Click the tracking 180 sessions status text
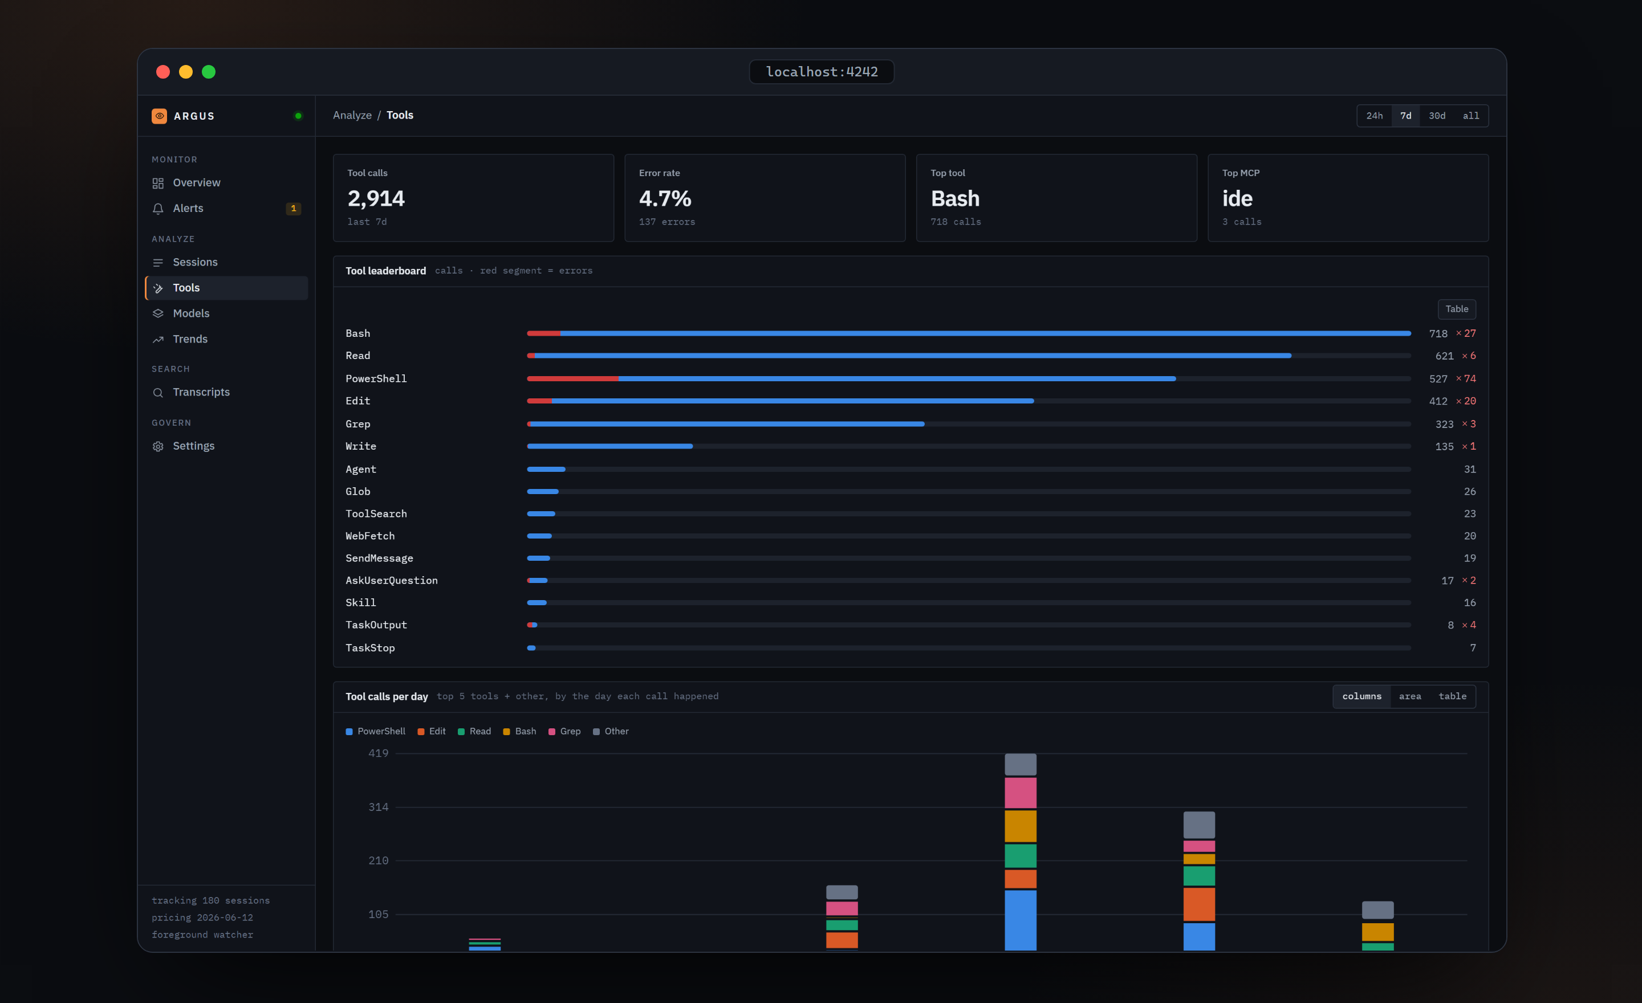Viewport: 1642px width, 1003px height. (x=210, y=900)
